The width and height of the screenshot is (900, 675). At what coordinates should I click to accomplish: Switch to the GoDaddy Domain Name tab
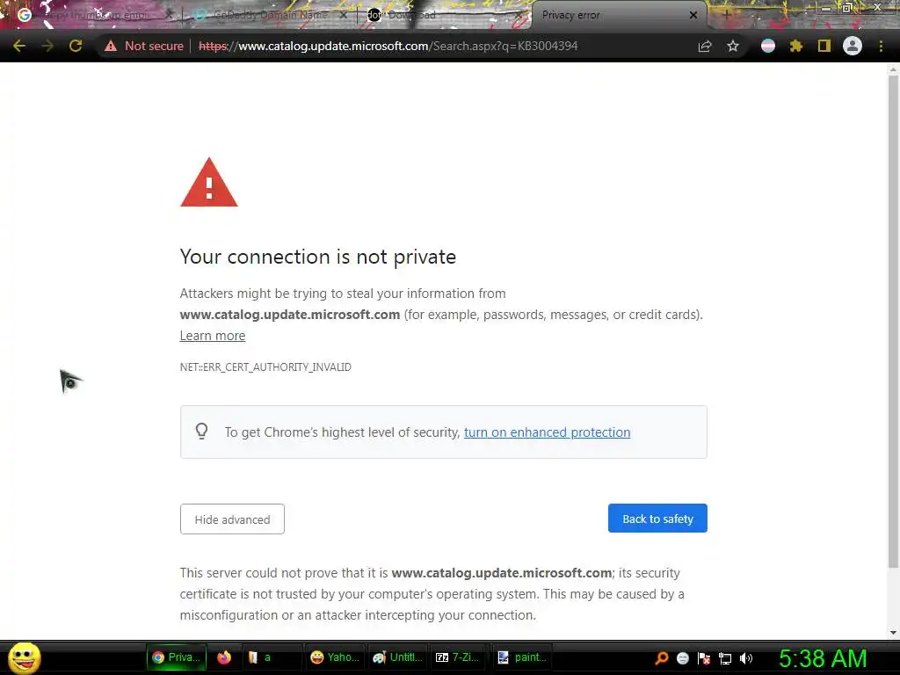270,15
